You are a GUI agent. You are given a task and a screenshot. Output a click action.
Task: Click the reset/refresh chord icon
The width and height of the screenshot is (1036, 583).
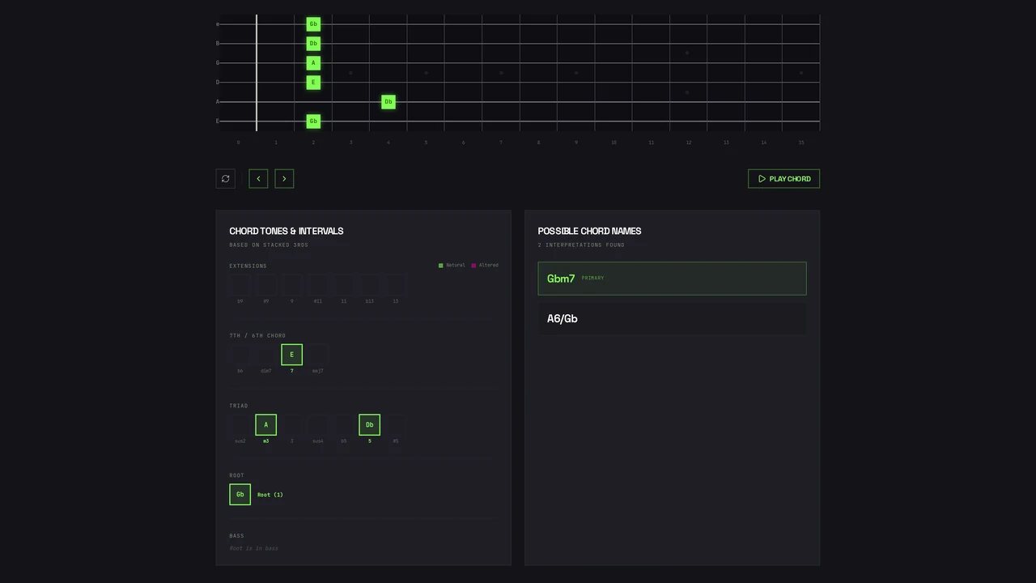coord(226,179)
